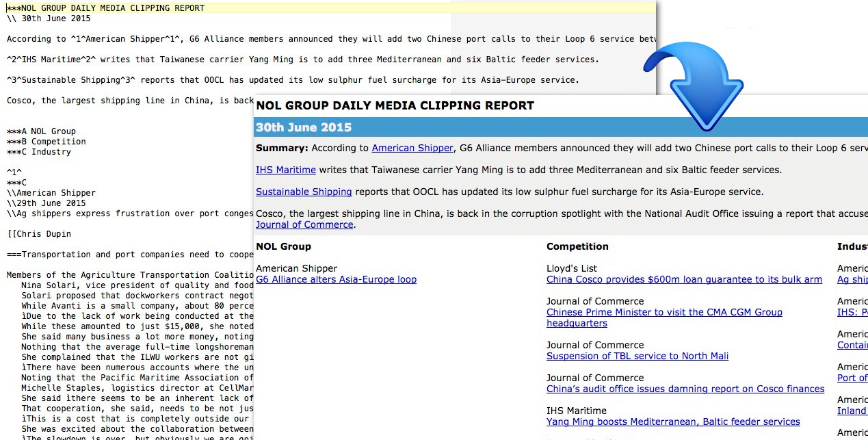Open 'G6 Alliance alters Asia-Europe loop' article

(x=336, y=279)
